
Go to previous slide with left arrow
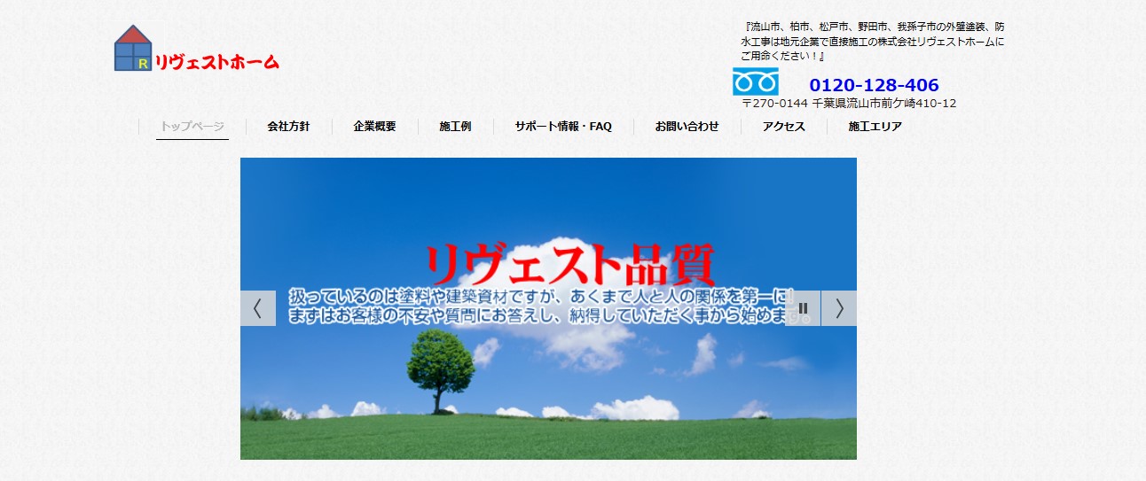(257, 308)
